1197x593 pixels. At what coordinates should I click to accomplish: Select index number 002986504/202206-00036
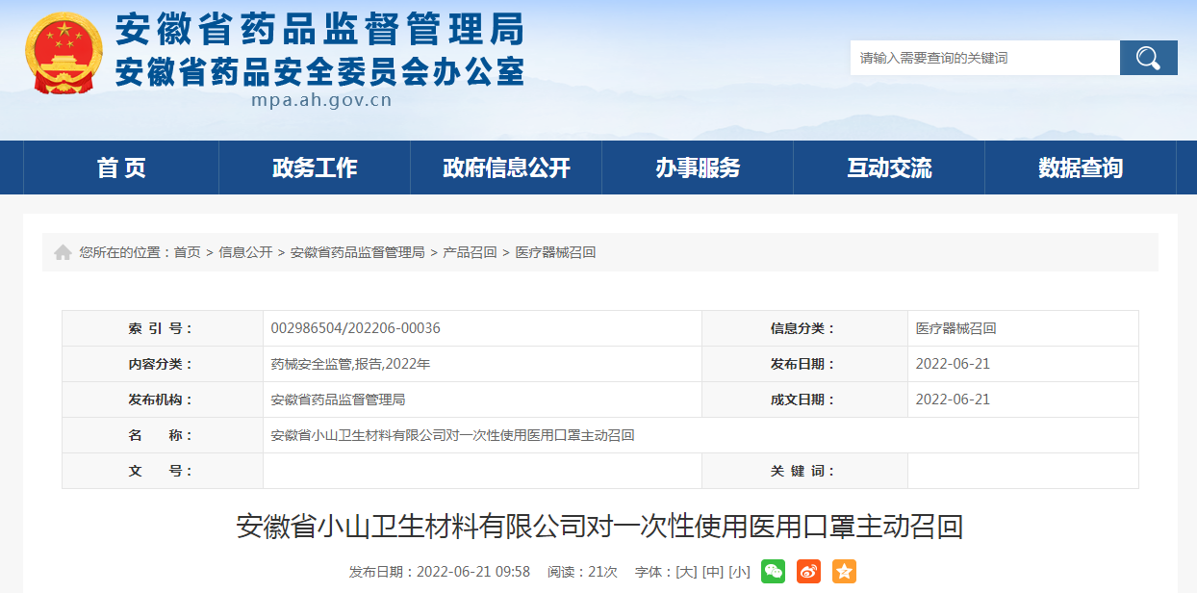coord(356,328)
